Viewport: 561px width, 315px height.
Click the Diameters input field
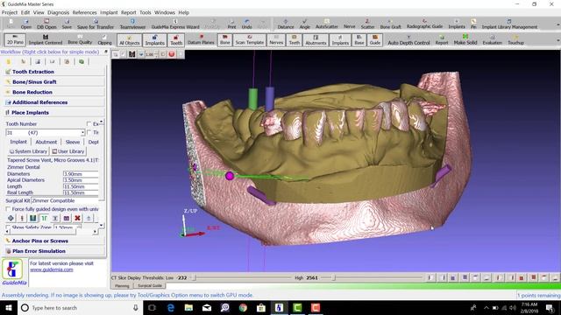pos(81,174)
